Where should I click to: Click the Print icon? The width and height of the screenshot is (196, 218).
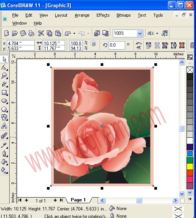(31, 33)
